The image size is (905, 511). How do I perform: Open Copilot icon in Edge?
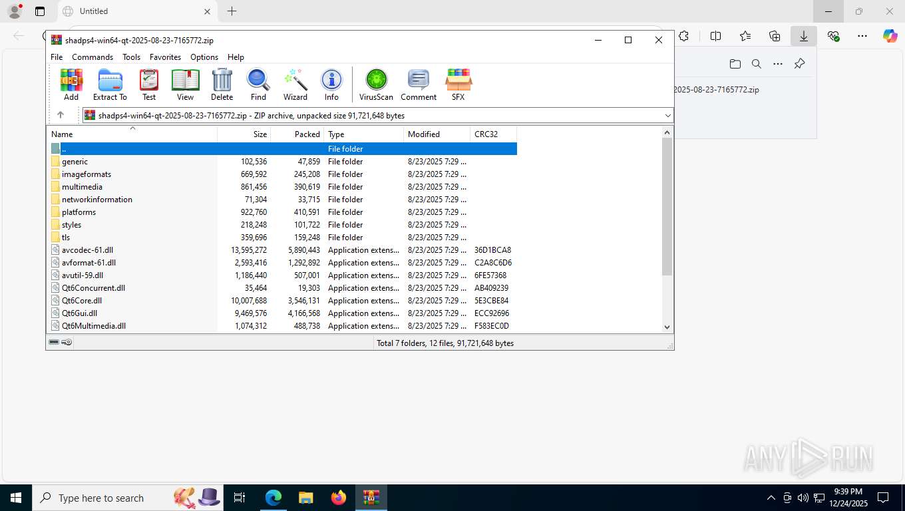click(890, 36)
